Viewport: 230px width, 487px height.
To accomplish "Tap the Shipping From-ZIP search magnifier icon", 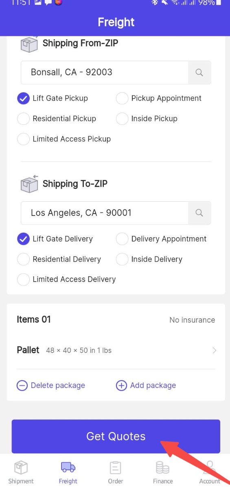I will click(199, 73).
